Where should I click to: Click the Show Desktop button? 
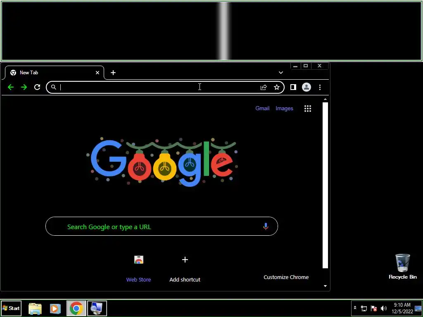tap(418, 308)
